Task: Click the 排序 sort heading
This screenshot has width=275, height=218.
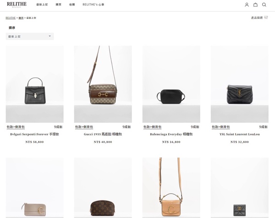Action: point(12,27)
